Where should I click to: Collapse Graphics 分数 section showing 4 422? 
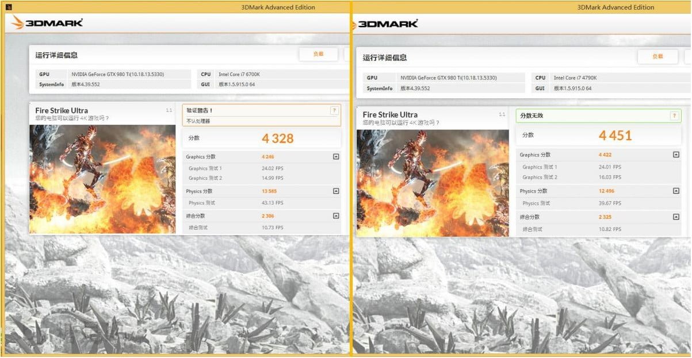[676, 155]
